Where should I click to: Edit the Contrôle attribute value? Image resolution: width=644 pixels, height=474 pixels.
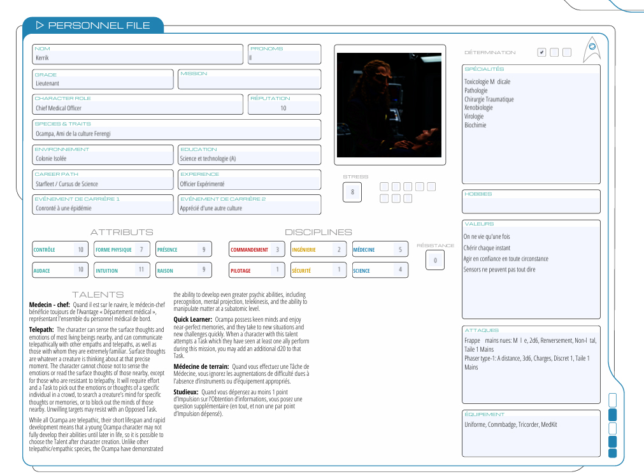click(x=80, y=249)
